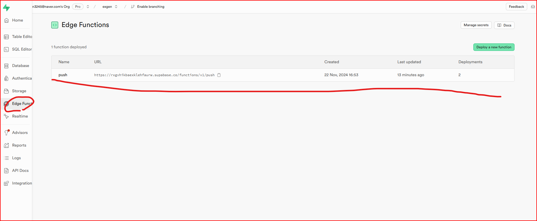Copy the push function URL
The image size is (537, 221).
coord(219,75)
